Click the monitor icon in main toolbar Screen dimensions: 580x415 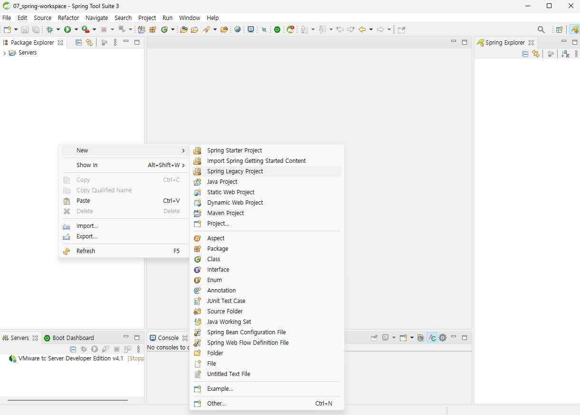click(251, 29)
